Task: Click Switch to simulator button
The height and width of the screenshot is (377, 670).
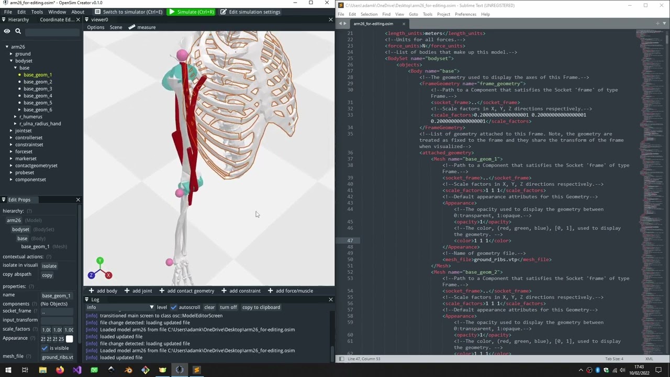Action: (128, 12)
